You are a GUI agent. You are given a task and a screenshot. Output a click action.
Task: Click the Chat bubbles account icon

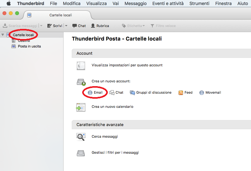112,92
